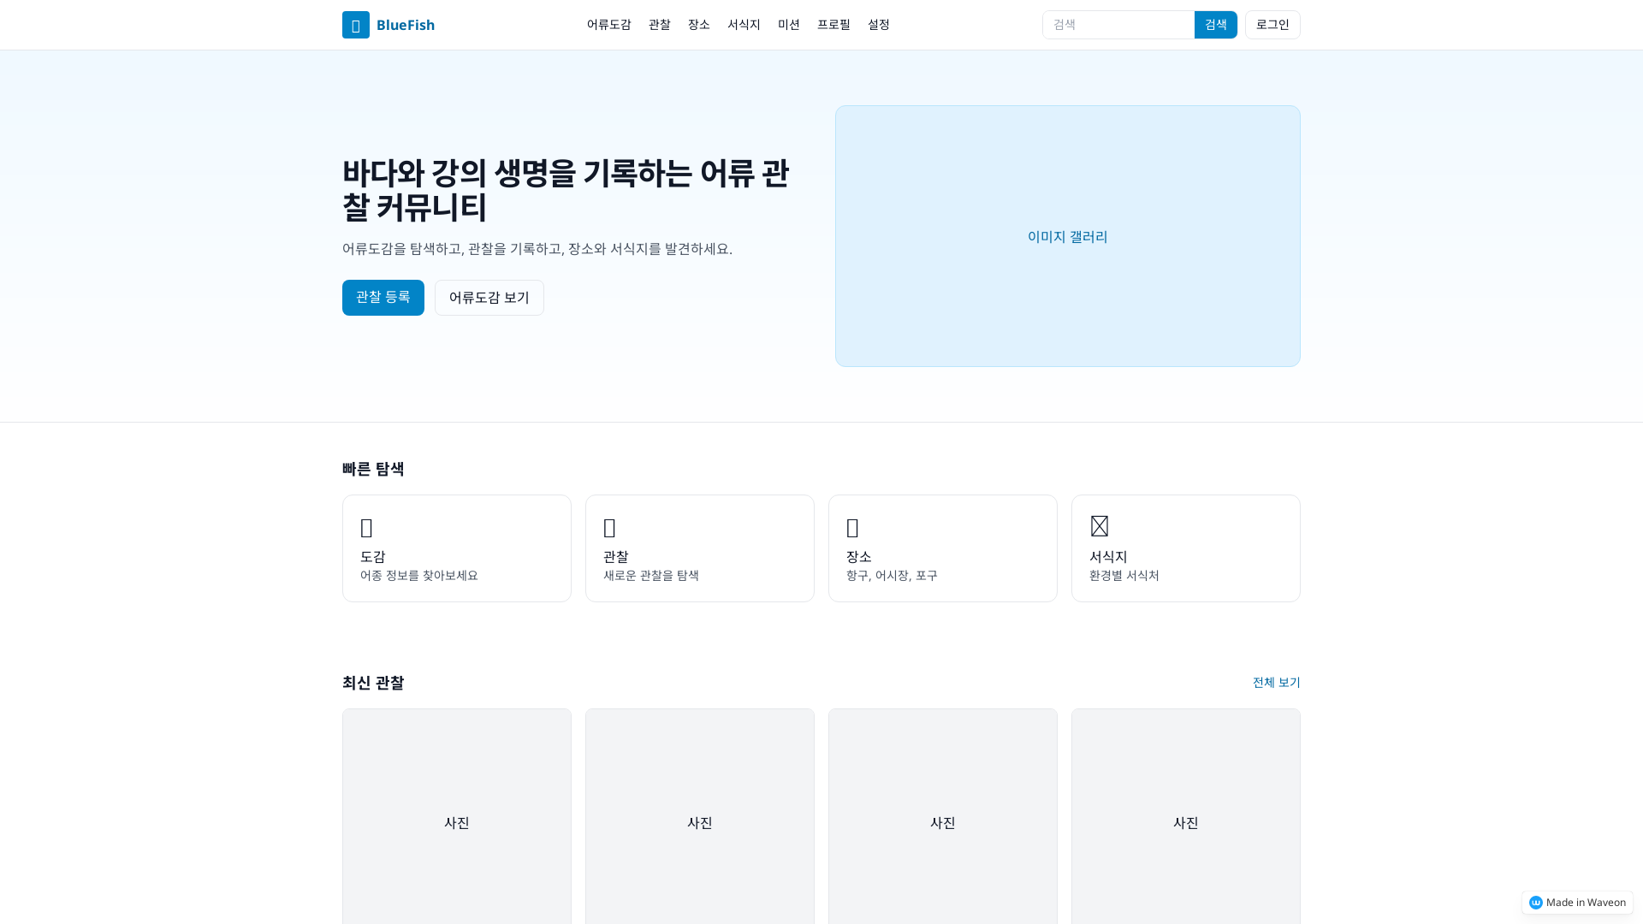Open the 이미지 갤러리 placeholder panel
The width and height of the screenshot is (1643, 924).
[1067, 236]
